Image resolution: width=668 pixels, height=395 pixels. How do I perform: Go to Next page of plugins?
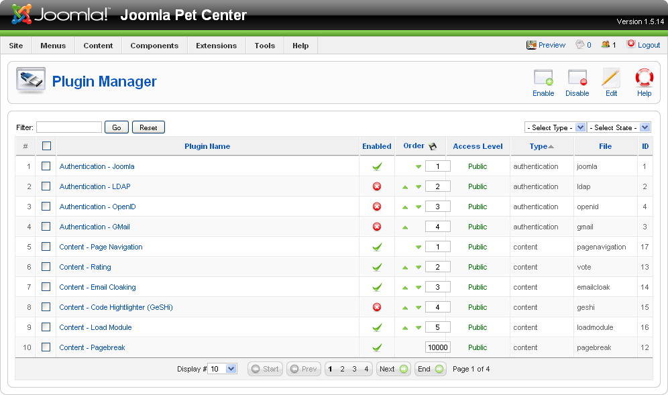pyautogui.click(x=393, y=369)
